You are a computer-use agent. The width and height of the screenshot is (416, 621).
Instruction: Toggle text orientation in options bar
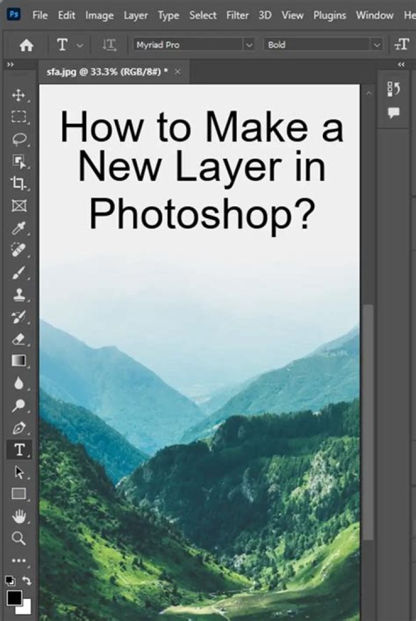pos(110,44)
